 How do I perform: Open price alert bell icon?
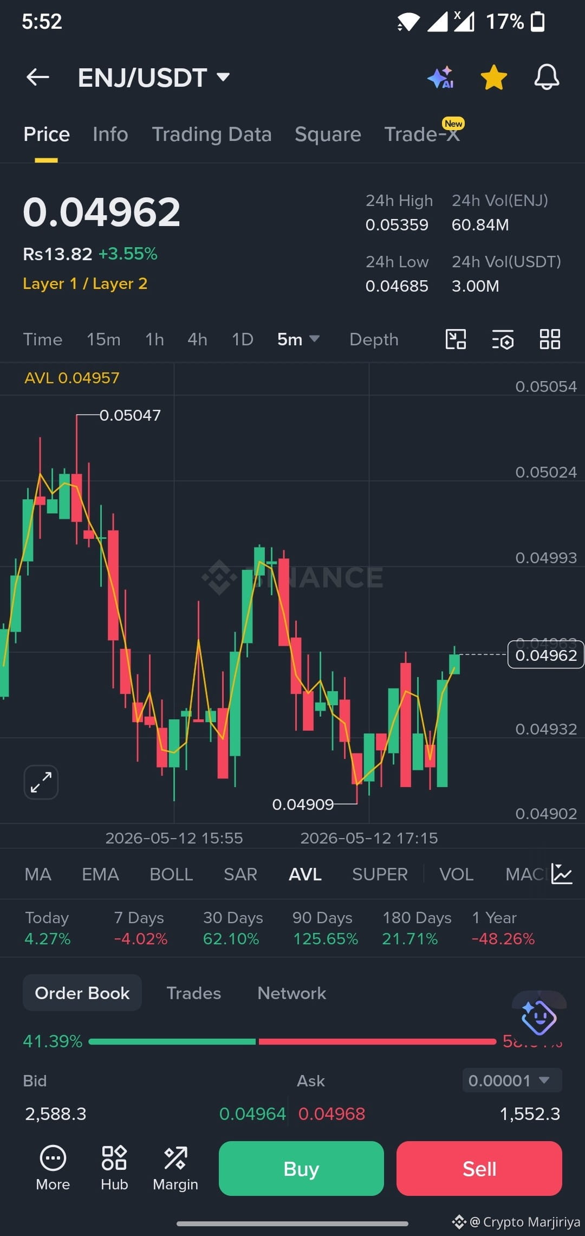point(547,77)
